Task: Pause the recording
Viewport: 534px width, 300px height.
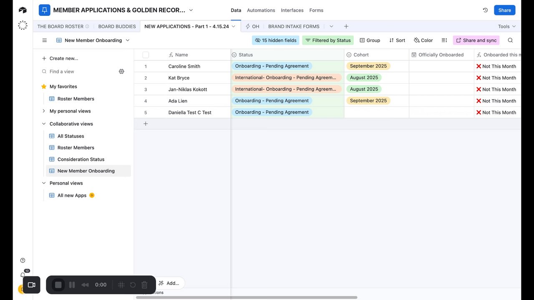Action: click(x=72, y=285)
